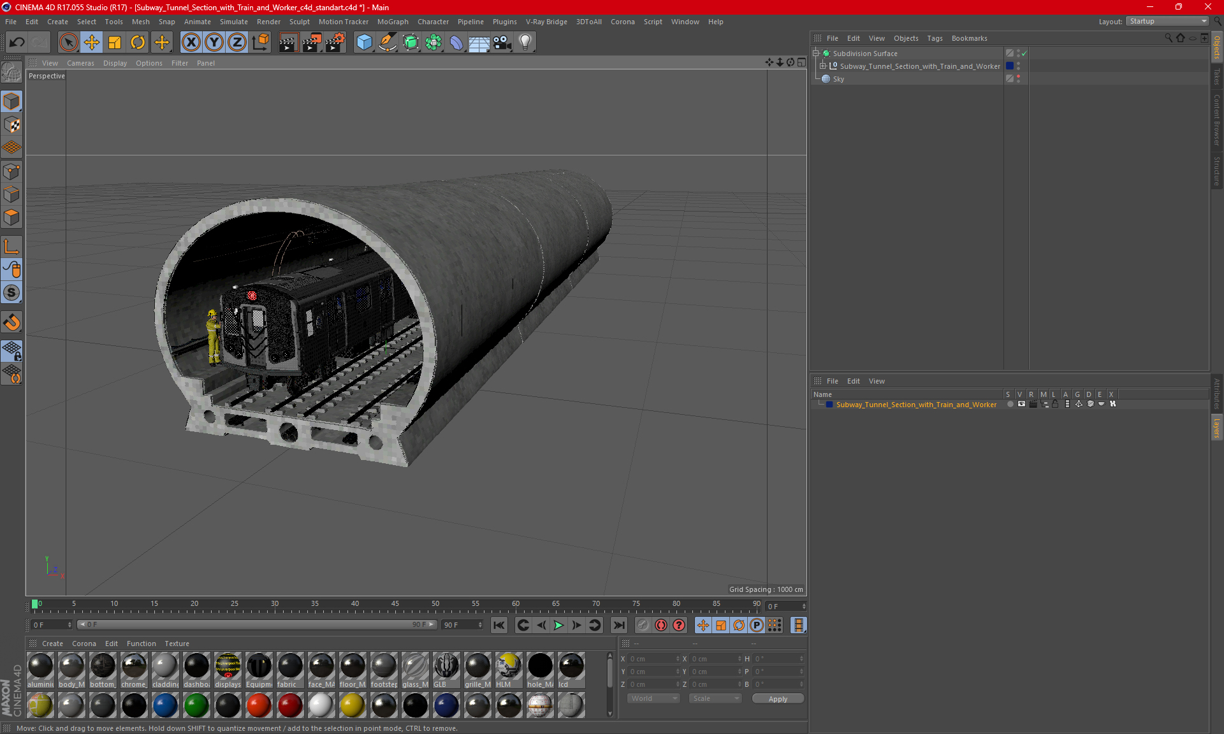This screenshot has width=1224, height=734.
Task: Open the Spline Pen tool
Action: click(x=387, y=43)
